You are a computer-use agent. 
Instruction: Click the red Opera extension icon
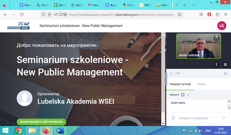pos(209,14)
